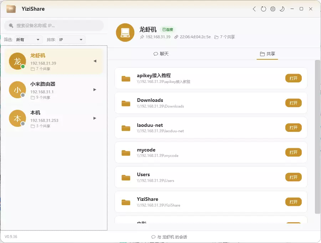Open the mycode share with 打开
Image resolution: width=321 pixels, height=243 pixels.
tap(294, 152)
